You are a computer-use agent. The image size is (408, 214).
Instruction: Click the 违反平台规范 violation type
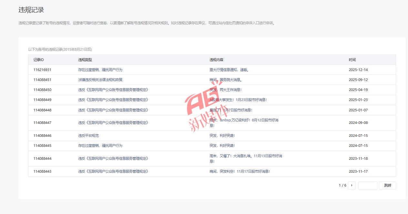[x=88, y=136]
